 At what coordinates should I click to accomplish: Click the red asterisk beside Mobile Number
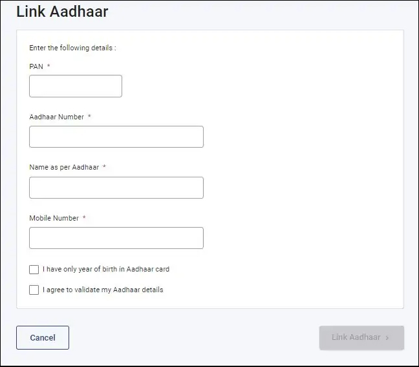[84, 217]
